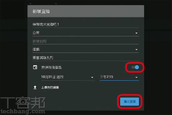Click the arrow next to 下午7:15

pyautogui.click(x=136, y=77)
